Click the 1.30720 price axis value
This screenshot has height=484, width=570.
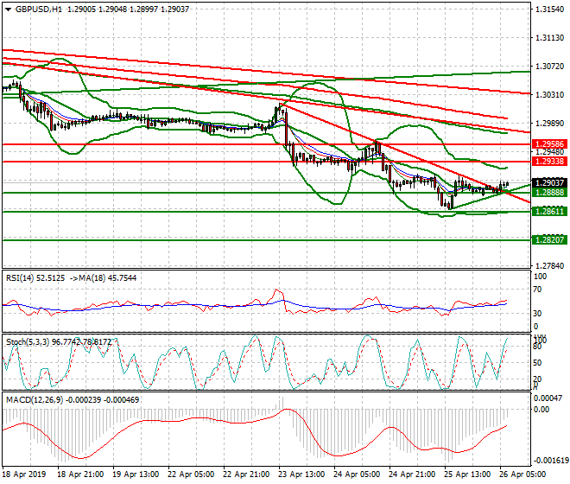coord(549,67)
